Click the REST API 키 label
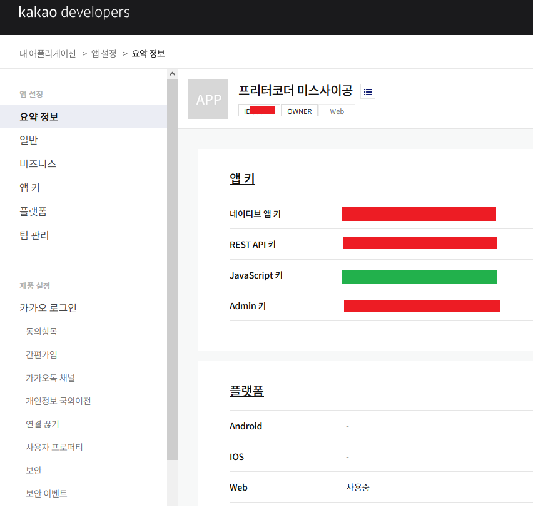Screen dimensions: 533x522 point(253,245)
